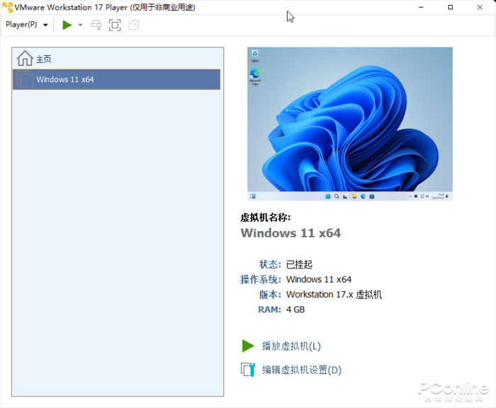Enter full screen mode icon

pos(115,25)
